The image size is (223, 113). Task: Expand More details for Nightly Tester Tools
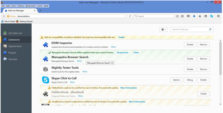pos(85,72)
